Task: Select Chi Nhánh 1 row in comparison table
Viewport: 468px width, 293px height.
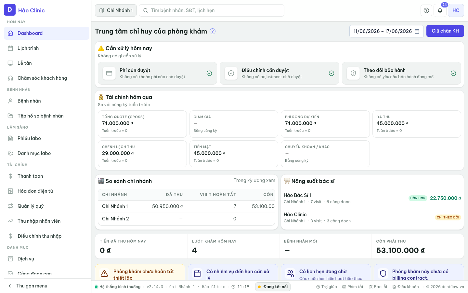Action: [187, 206]
